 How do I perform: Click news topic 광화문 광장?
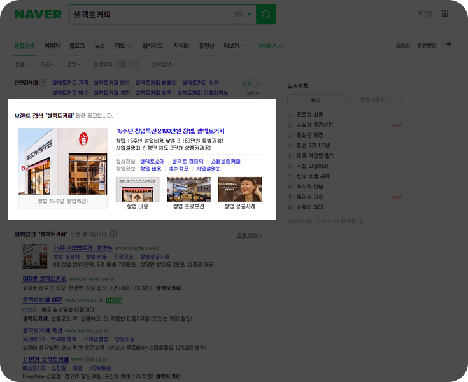pyautogui.click(x=310, y=135)
